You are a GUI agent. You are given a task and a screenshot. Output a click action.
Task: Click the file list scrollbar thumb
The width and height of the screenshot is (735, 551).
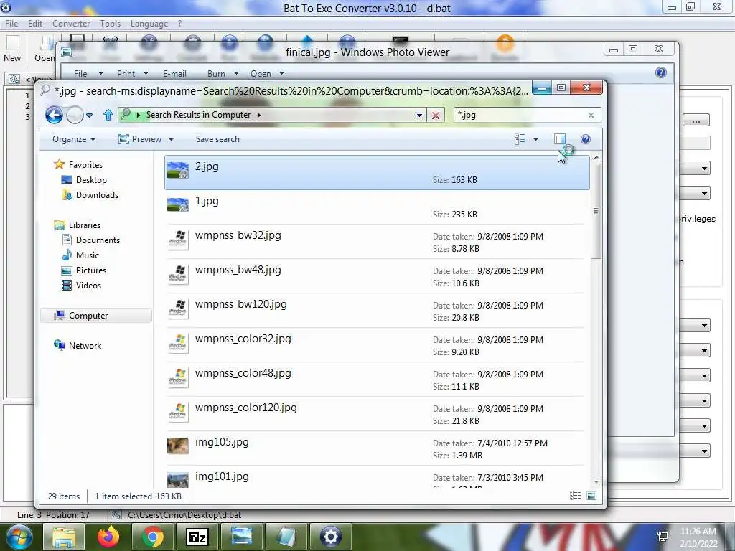(x=596, y=211)
